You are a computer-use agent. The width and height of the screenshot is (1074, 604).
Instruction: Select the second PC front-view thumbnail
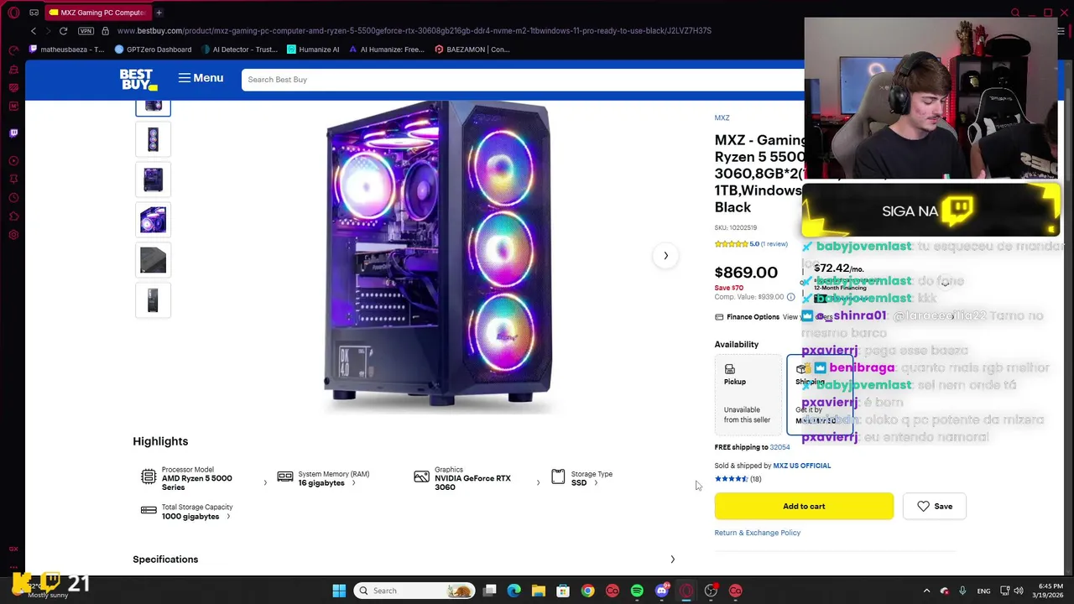tap(153, 139)
